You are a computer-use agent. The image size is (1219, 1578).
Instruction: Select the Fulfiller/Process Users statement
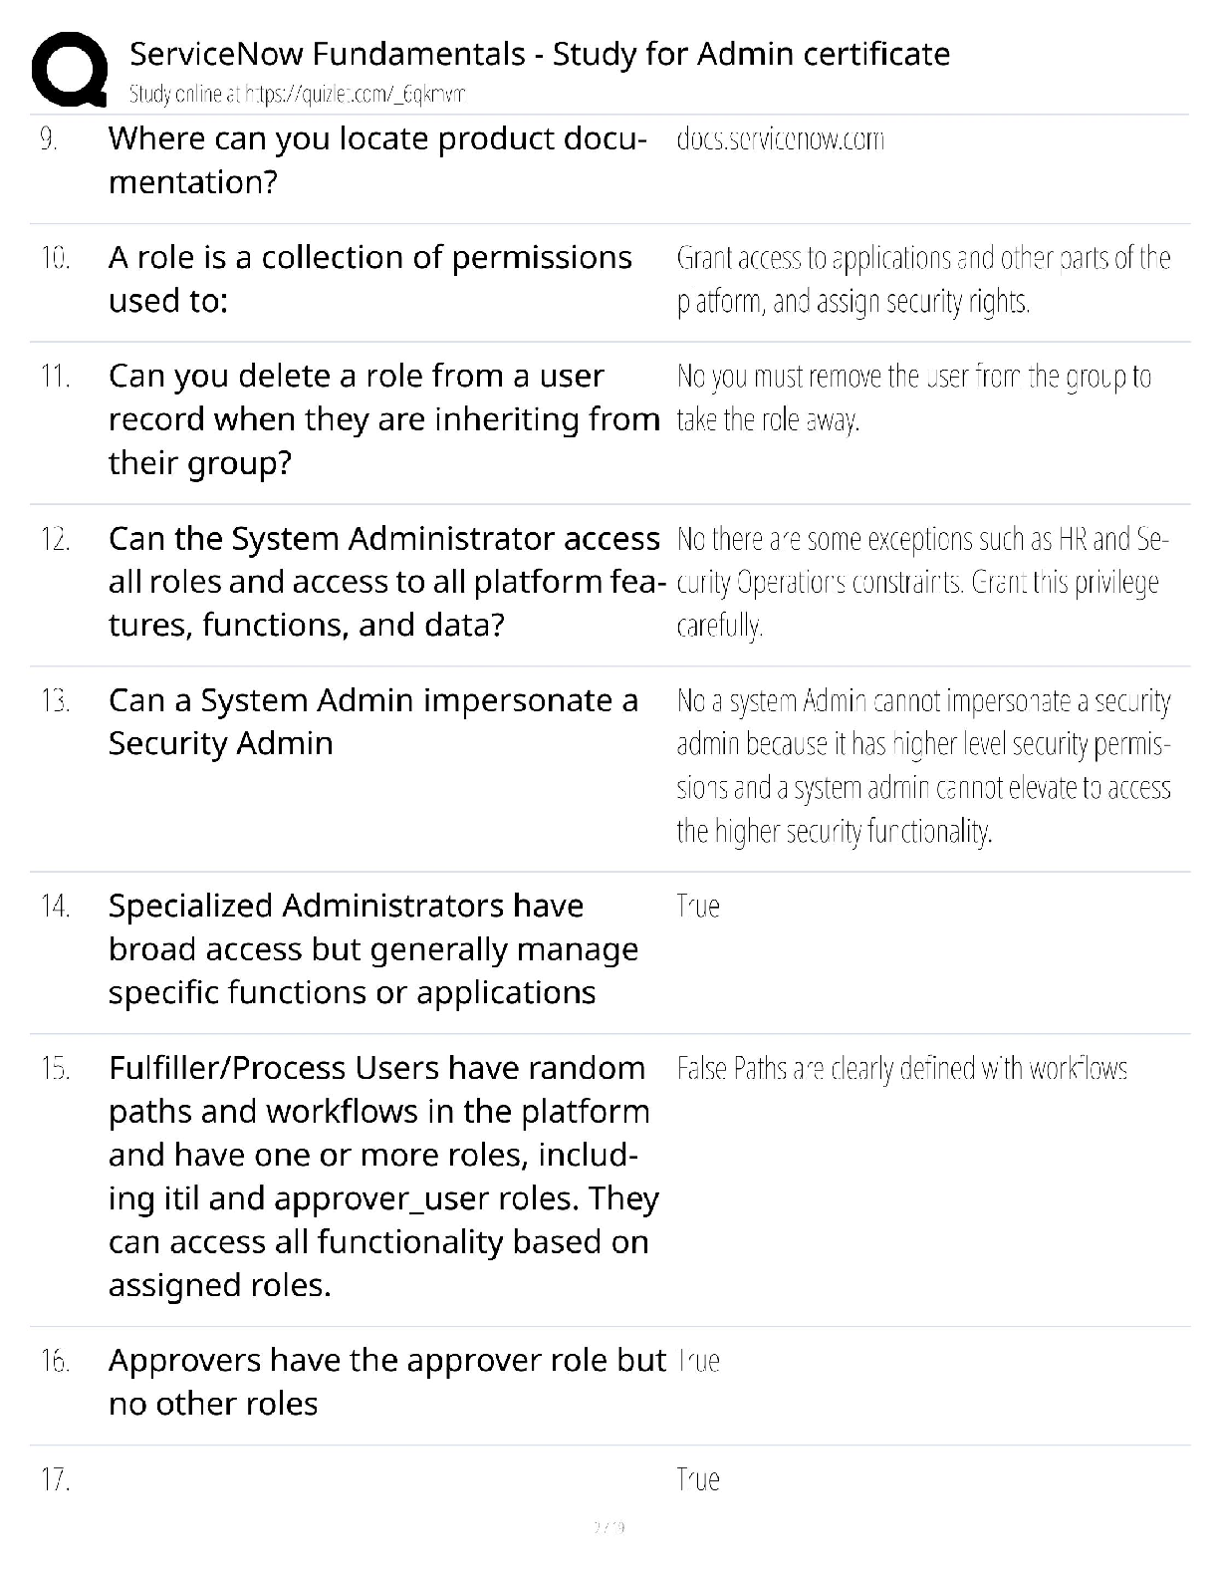click(x=382, y=1176)
